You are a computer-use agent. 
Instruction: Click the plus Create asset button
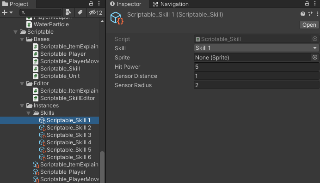(5, 12)
